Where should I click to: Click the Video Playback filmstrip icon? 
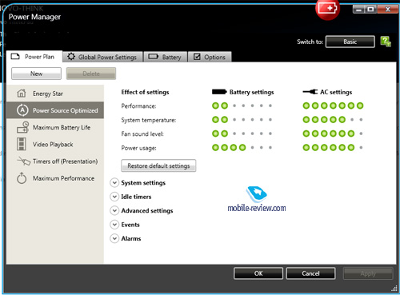tap(22, 144)
